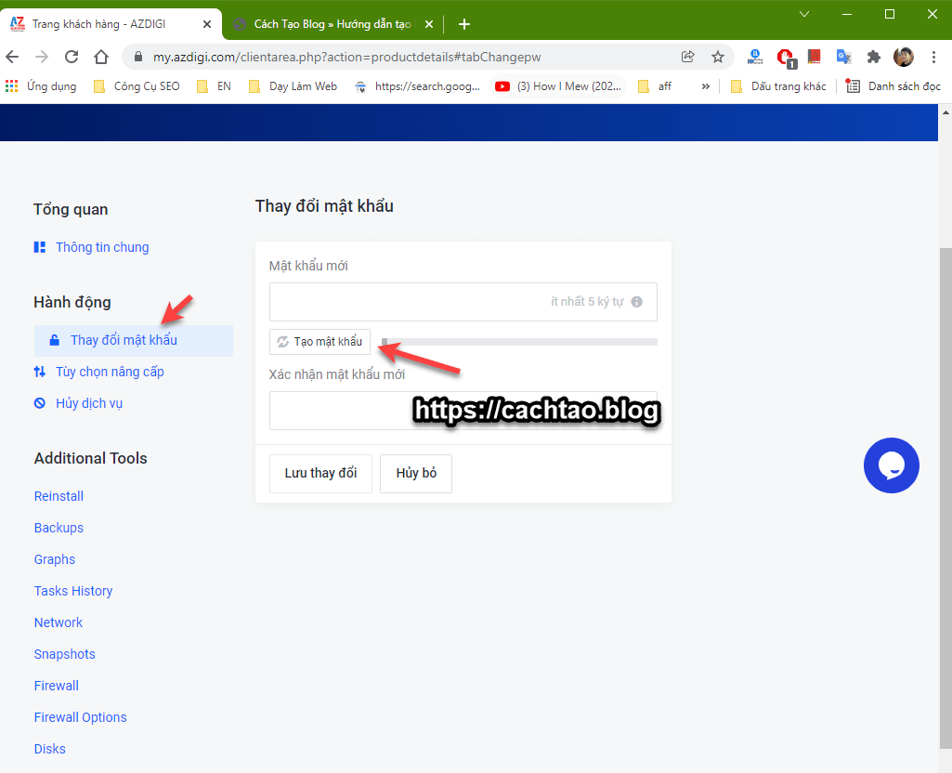Open Dạy Làm Web bookmark folder

click(293, 86)
